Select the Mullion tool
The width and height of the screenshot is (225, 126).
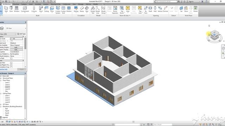(69, 9)
